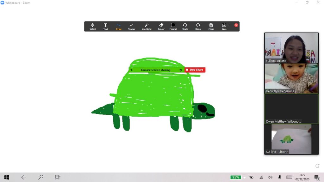This screenshot has height=182, width=324.
Task: Pick the Text tool
Action: point(105,26)
